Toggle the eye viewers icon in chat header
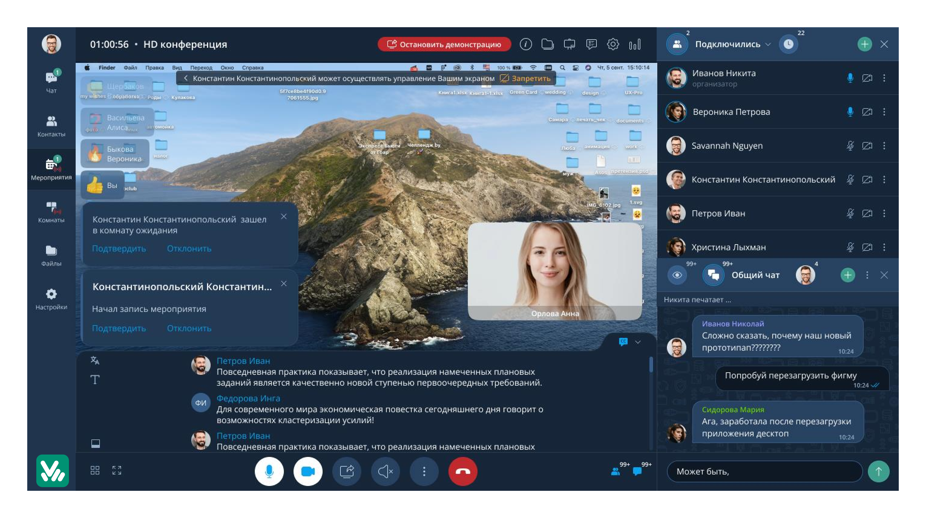Viewport: 926px width, 518px height. pos(677,275)
